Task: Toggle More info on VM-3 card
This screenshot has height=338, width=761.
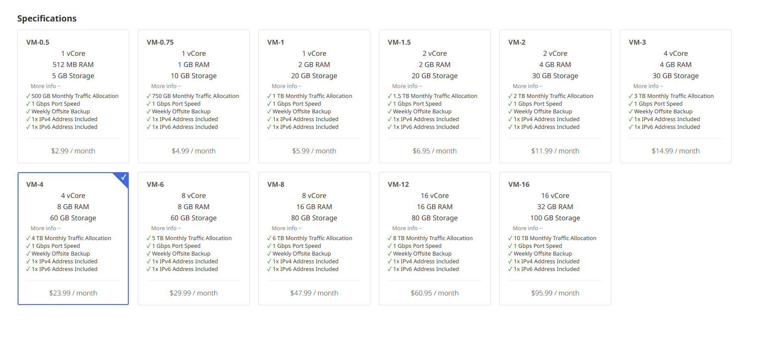Action: pos(648,86)
